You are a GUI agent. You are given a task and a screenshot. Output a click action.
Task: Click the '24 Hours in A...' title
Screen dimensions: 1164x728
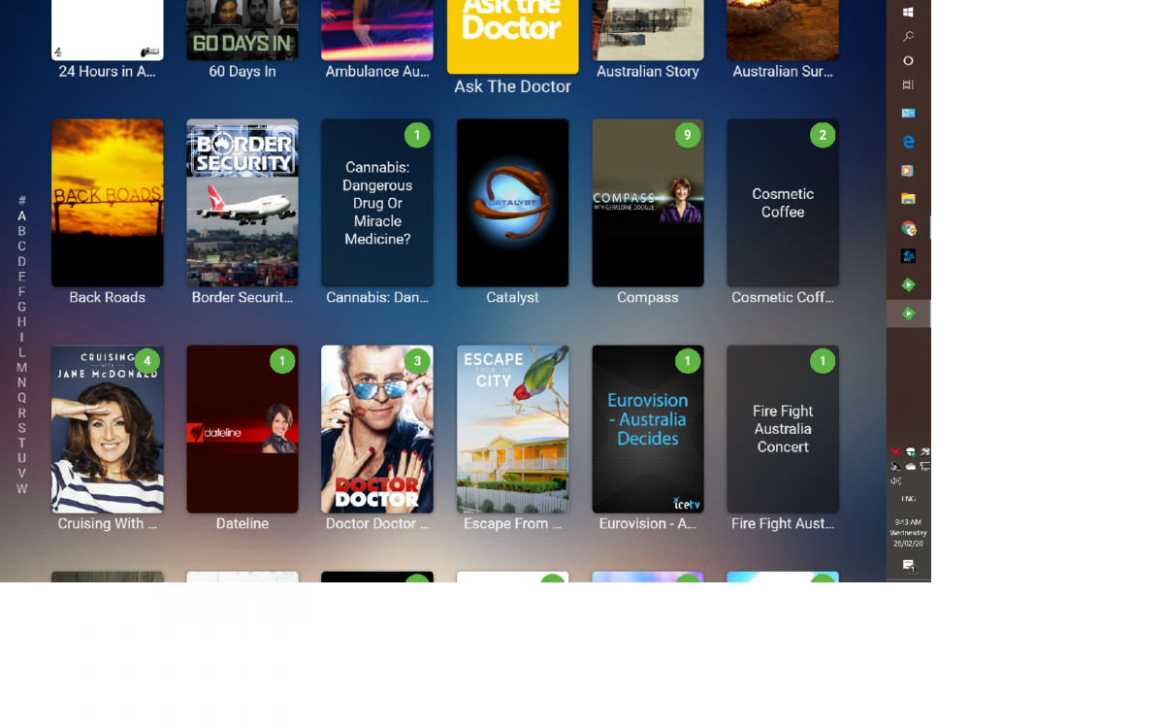[107, 71]
